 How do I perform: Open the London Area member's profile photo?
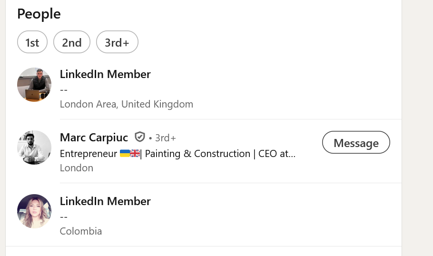tap(34, 85)
